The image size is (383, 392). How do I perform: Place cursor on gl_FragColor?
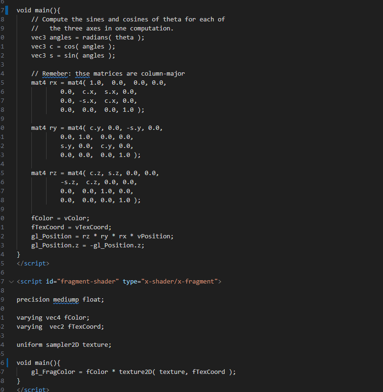point(53,372)
